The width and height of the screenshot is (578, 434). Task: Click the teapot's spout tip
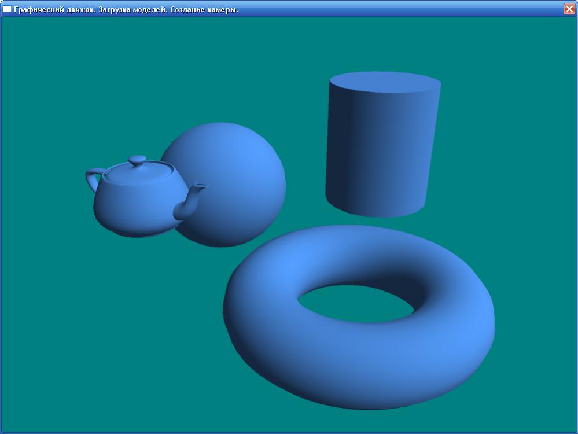click(200, 187)
